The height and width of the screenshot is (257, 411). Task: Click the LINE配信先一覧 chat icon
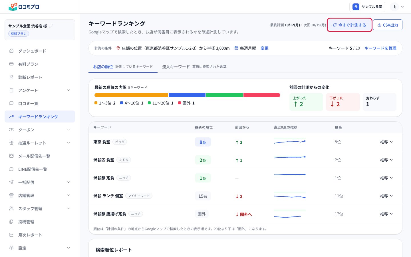[x=11, y=169]
